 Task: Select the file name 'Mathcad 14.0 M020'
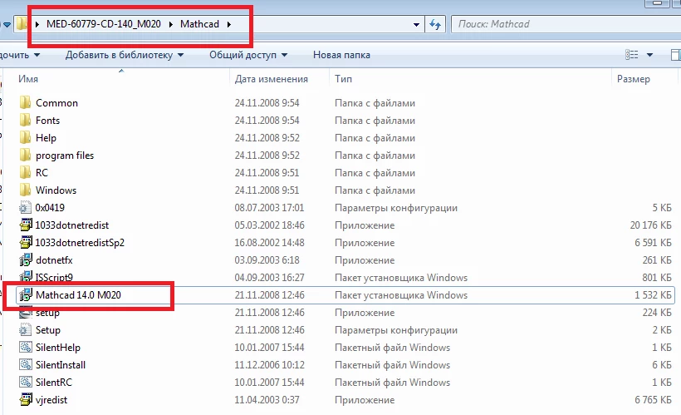point(78,295)
